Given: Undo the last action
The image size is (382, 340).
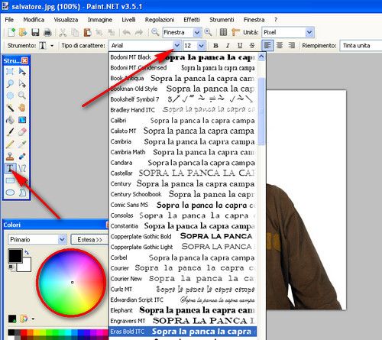Looking at the screenshot, I should pos(127,32).
